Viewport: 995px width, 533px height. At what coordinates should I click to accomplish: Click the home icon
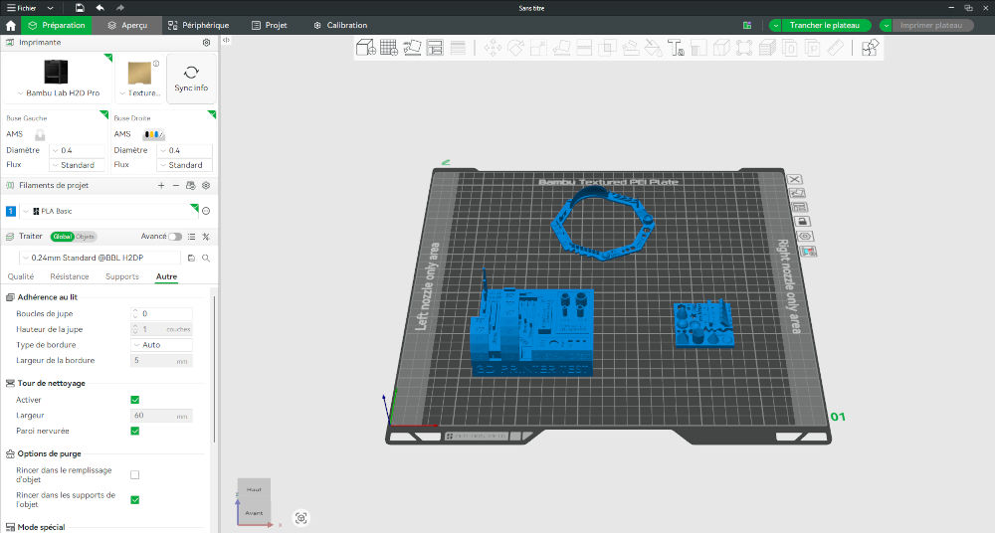click(x=11, y=26)
